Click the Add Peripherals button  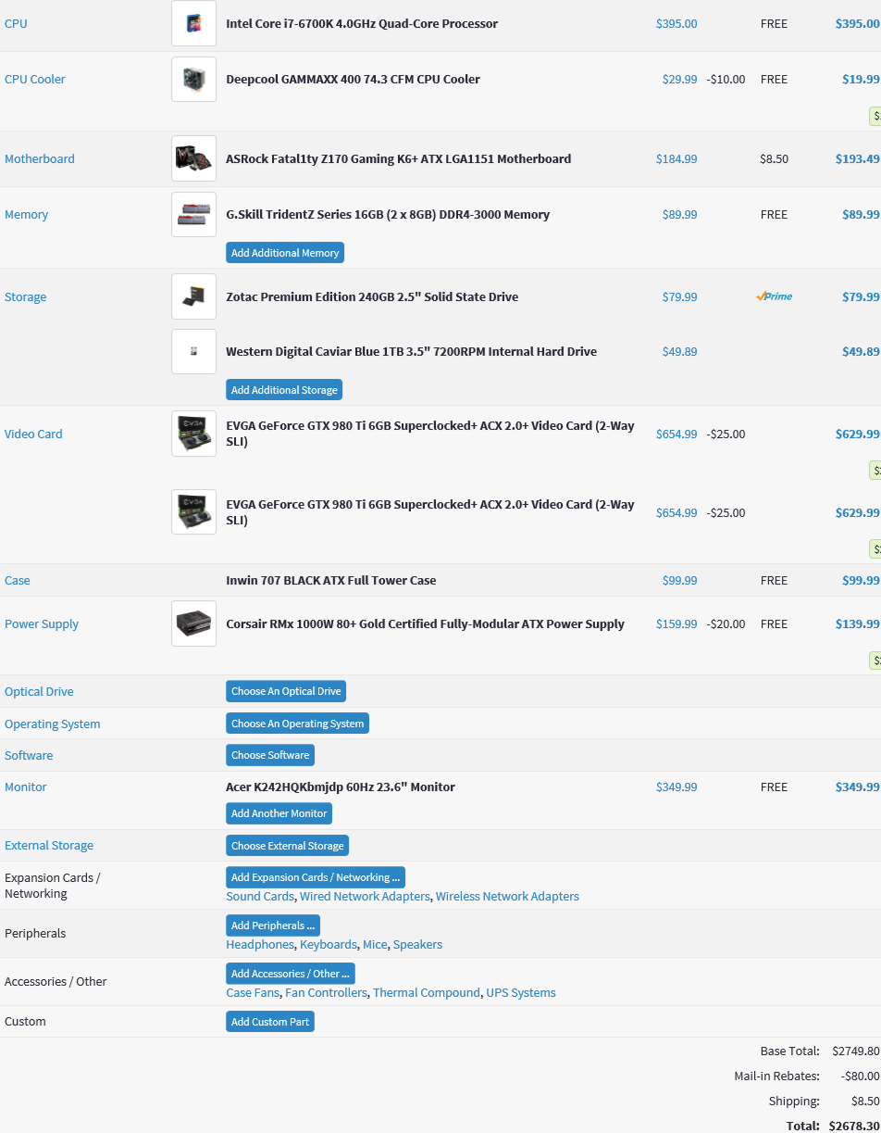coord(273,925)
